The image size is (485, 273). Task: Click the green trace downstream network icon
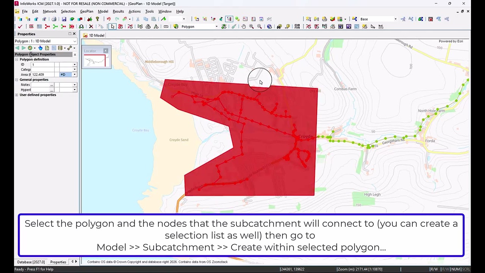pyautogui.click(x=55, y=27)
